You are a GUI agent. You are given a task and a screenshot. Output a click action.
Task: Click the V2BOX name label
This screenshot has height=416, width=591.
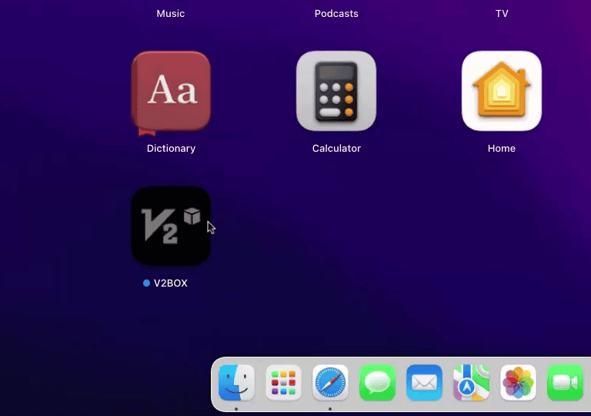point(171,283)
